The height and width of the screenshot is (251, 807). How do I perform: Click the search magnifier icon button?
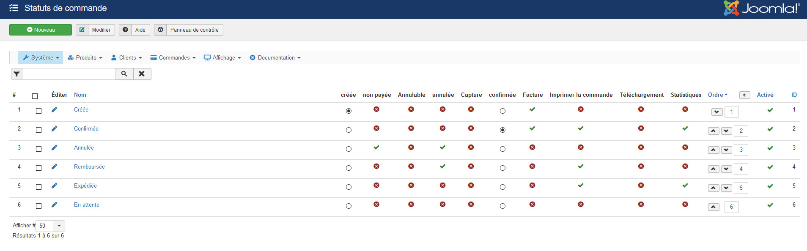tap(124, 74)
